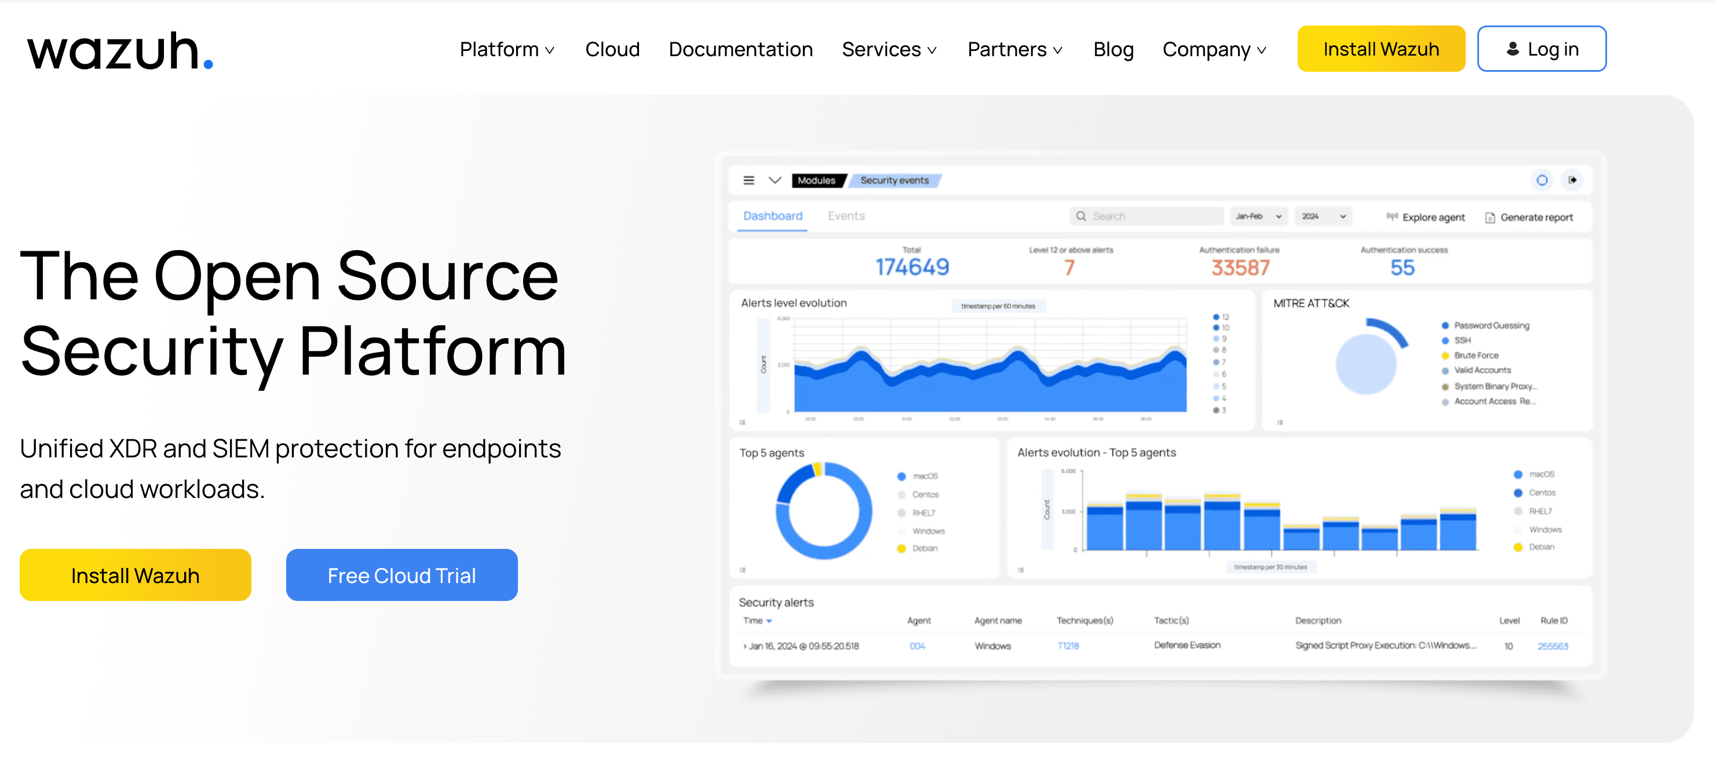
Task: Switch to the Dashboard tab
Action: tap(773, 217)
